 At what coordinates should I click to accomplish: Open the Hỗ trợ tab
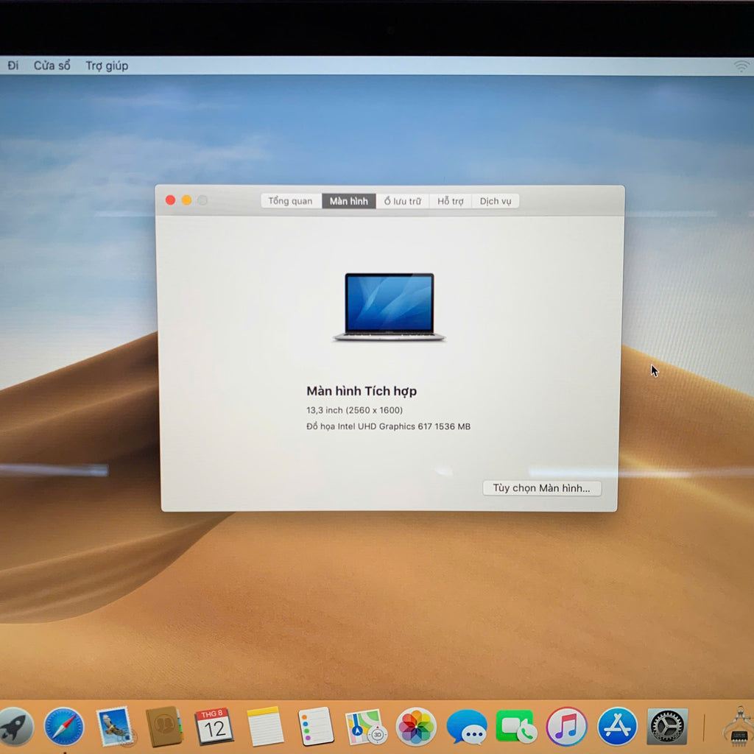click(x=451, y=201)
